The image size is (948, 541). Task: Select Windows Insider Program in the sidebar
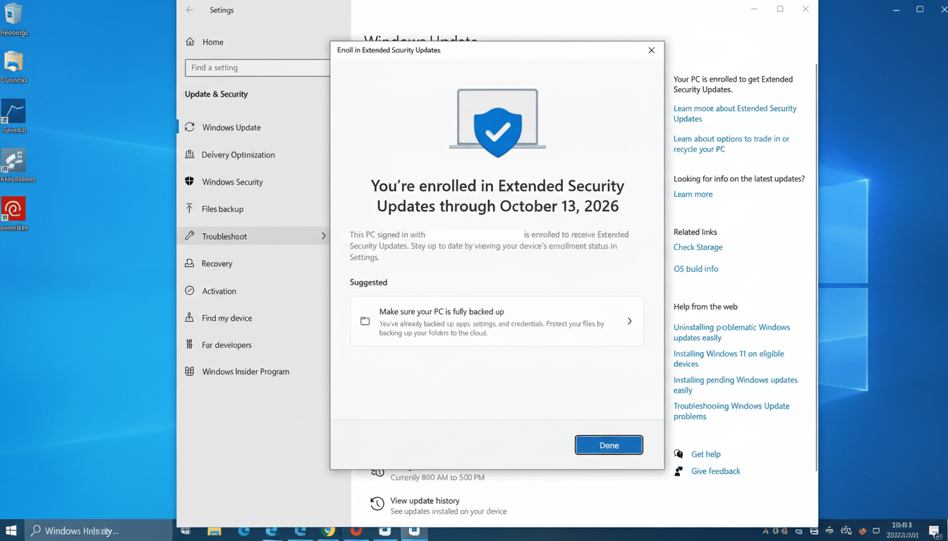(x=244, y=371)
